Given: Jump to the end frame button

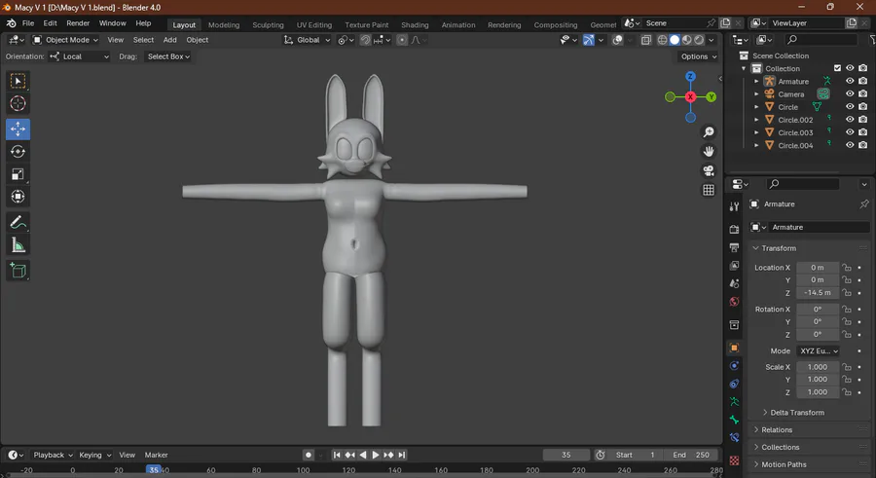Looking at the screenshot, I should pos(402,455).
